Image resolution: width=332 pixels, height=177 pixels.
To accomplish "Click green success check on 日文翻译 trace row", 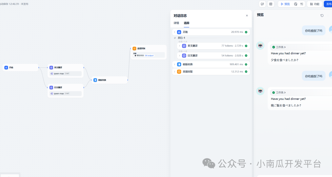I will (246, 56).
